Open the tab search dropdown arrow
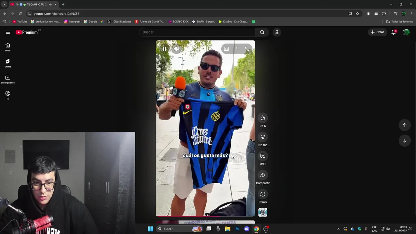The image size is (416, 234). pyautogui.click(x=4, y=5)
